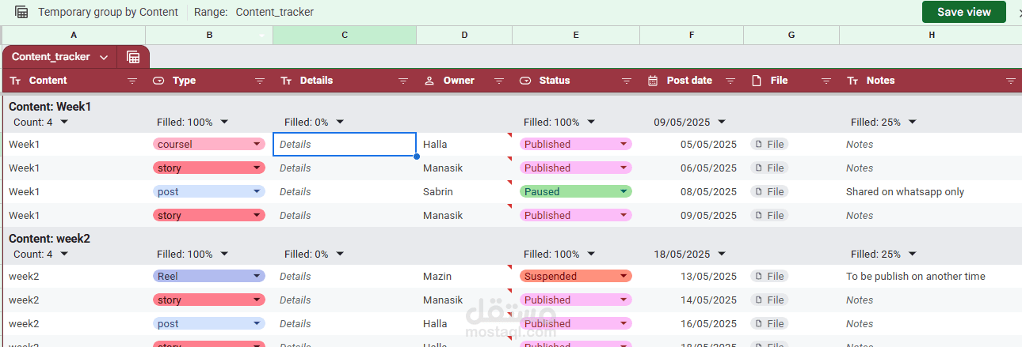The width and height of the screenshot is (1022, 347).
Task: Open Week1 Count: 4 summary dropdown
Action: pyautogui.click(x=64, y=122)
